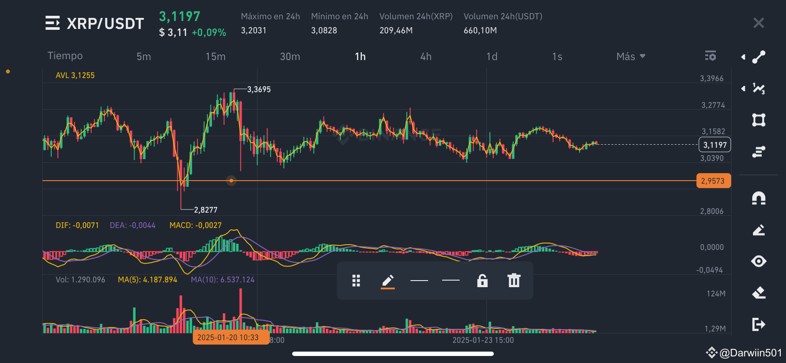The height and width of the screenshot is (363, 786).
Task: Click the DIF: -0,0071 indicator value
Action: pyautogui.click(x=77, y=225)
